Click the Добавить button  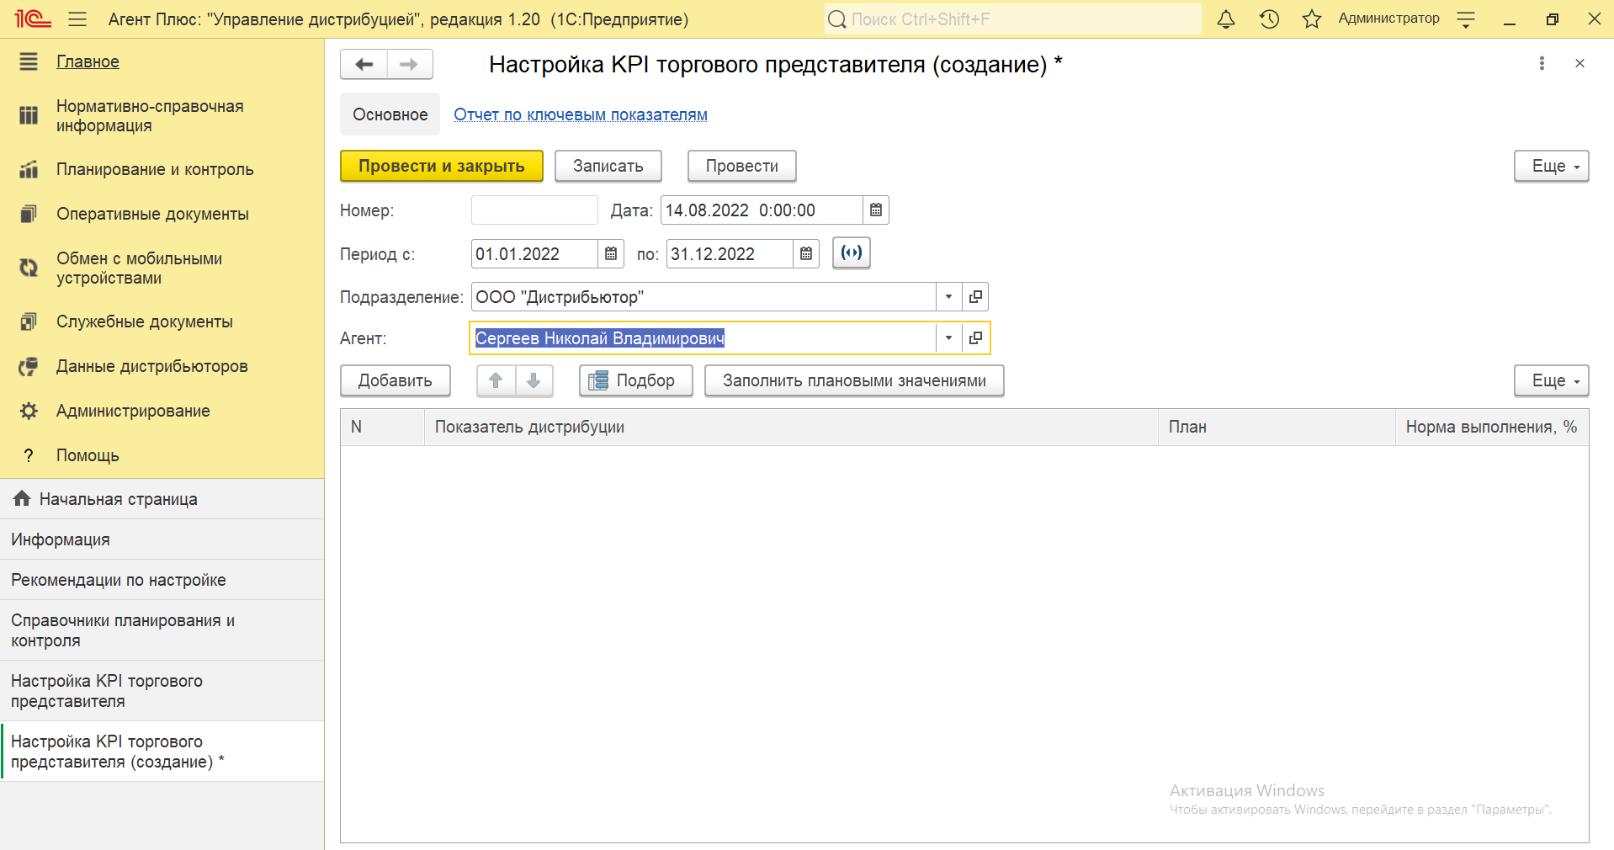396,380
